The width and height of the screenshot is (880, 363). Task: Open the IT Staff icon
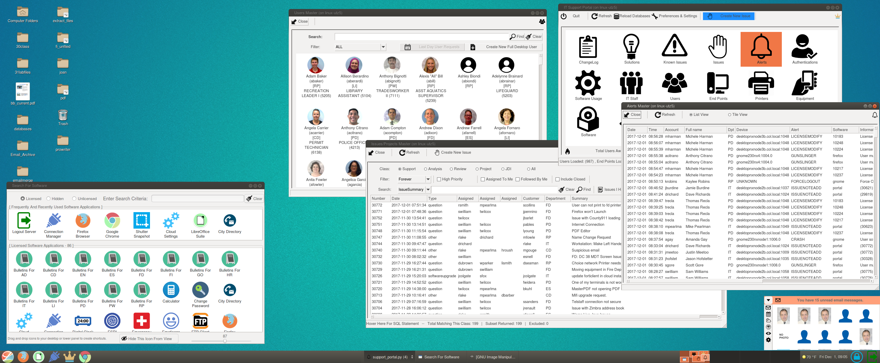click(x=632, y=85)
